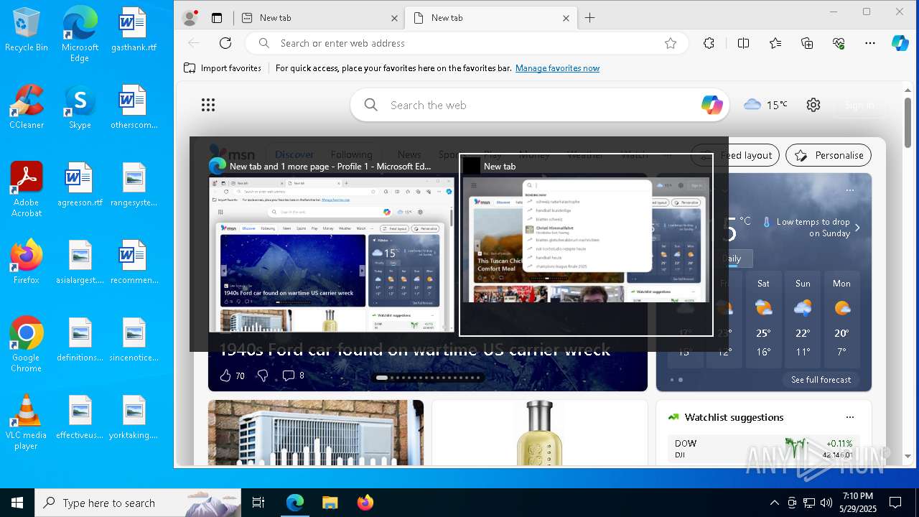Viewport: 919px width, 517px height.
Task: Click taskbar search box
Action: tap(138, 503)
